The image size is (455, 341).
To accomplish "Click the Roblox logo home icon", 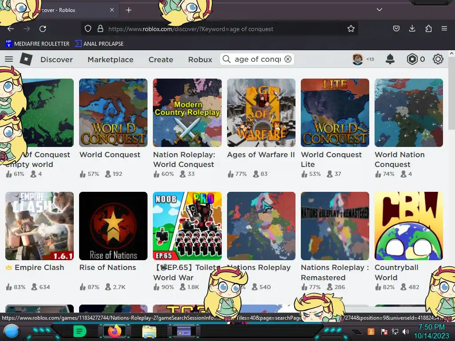I will pyautogui.click(x=26, y=59).
